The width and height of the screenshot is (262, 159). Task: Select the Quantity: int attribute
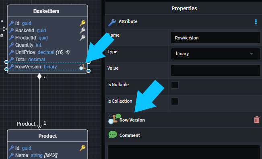pyautogui.click(x=28, y=45)
